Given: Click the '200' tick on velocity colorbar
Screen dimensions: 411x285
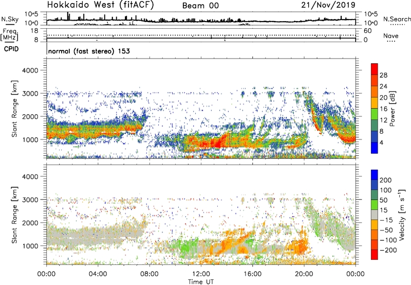Looking at the screenshot, I should pyautogui.click(x=386, y=180).
